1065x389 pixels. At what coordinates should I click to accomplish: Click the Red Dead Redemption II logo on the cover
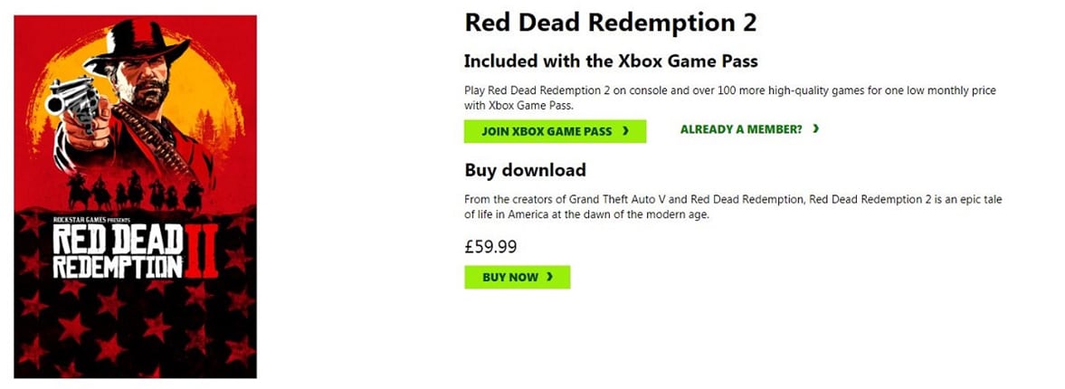(x=131, y=250)
